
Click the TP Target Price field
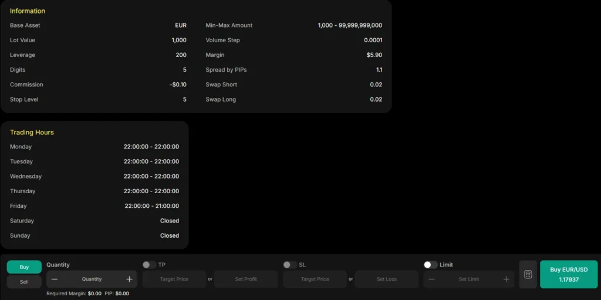174,279
